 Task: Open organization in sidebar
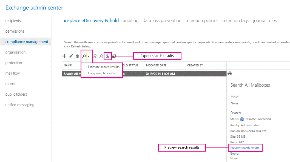[15, 52]
